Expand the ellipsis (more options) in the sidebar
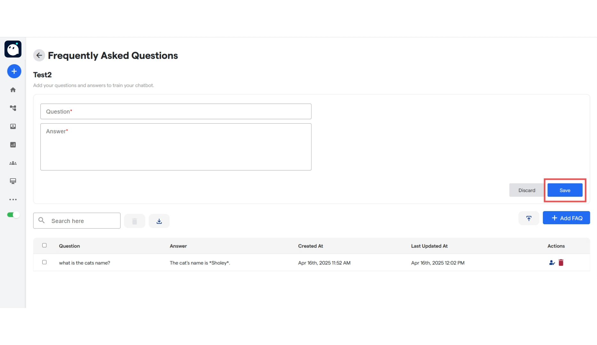 13,200
